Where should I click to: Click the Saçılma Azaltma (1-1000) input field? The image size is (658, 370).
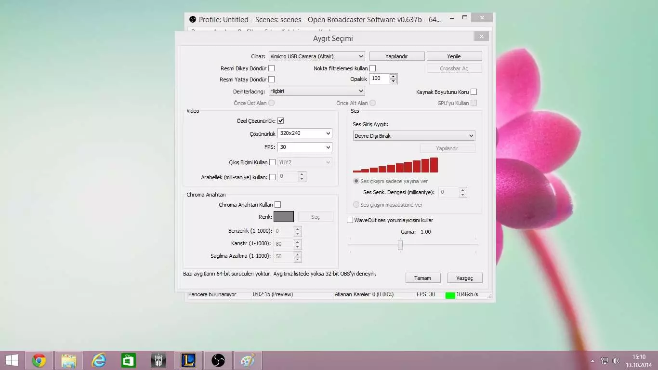point(284,257)
